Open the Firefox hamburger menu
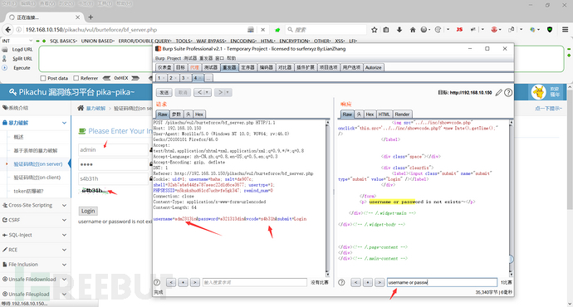The height and width of the screenshot is (307, 573). click(x=565, y=30)
